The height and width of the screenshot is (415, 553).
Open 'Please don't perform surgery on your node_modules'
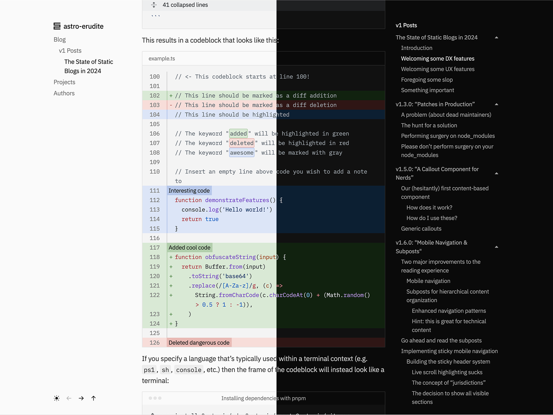447,151
